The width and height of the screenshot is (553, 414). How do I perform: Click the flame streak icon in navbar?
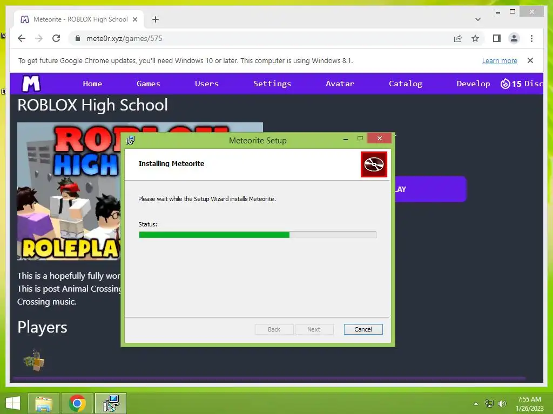[x=505, y=84]
